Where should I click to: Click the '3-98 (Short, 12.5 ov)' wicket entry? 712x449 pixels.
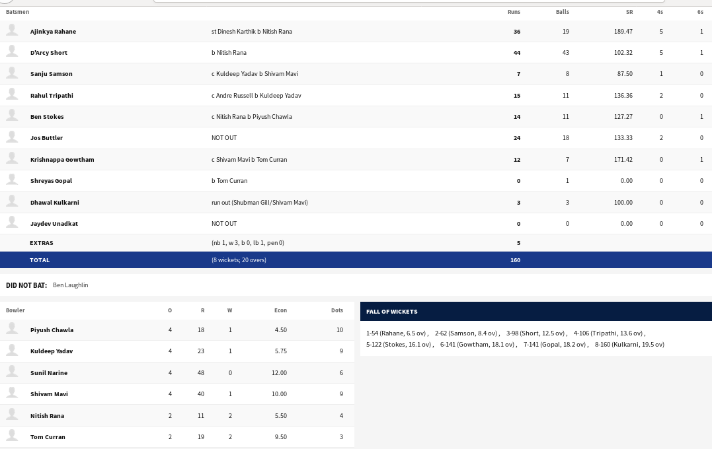pos(535,333)
